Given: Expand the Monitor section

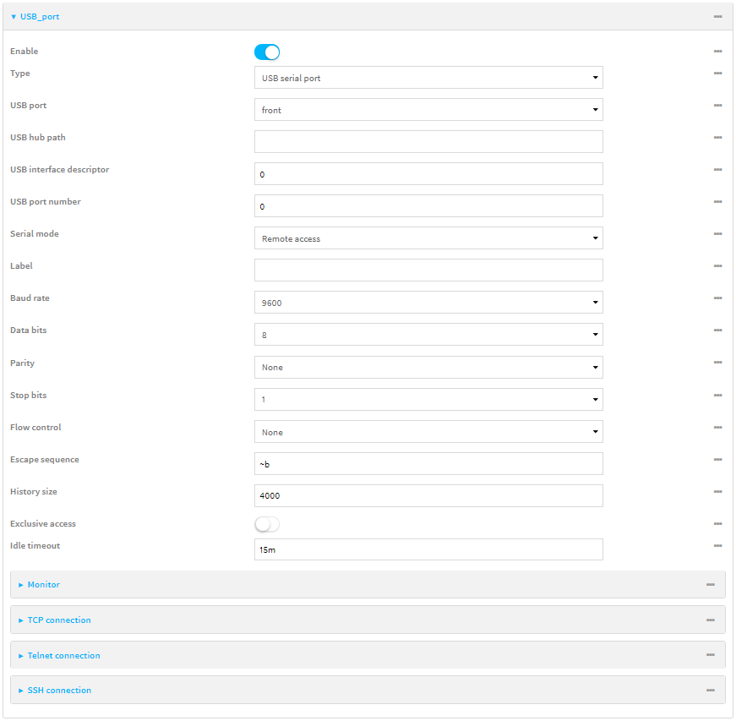Looking at the screenshot, I should pos(43,585).
